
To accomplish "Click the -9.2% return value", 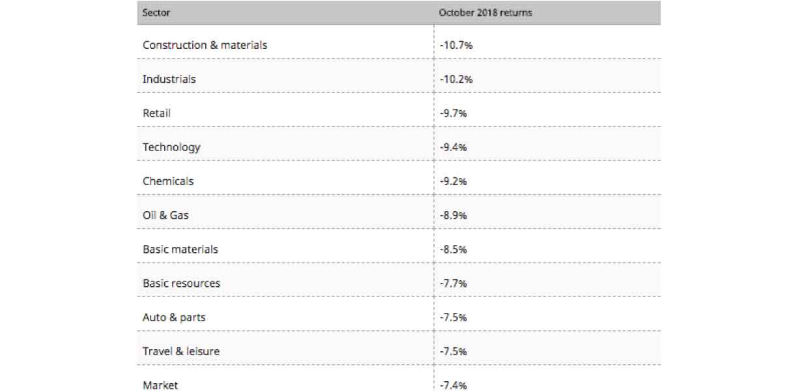I will pos(453,181).
